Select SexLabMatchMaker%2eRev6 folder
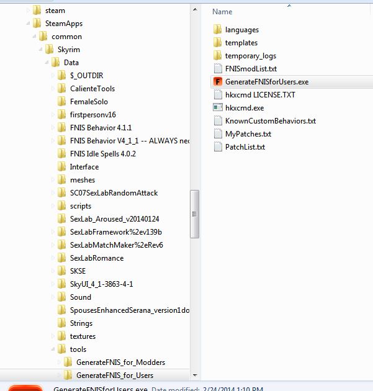The image size is (373, 391). pos(117,245)
